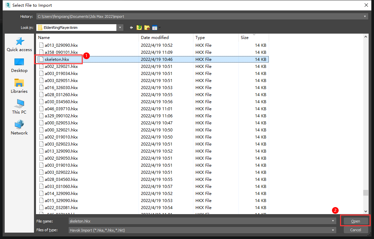
Task: Go to Desktop location
Action: pos(19,65)
